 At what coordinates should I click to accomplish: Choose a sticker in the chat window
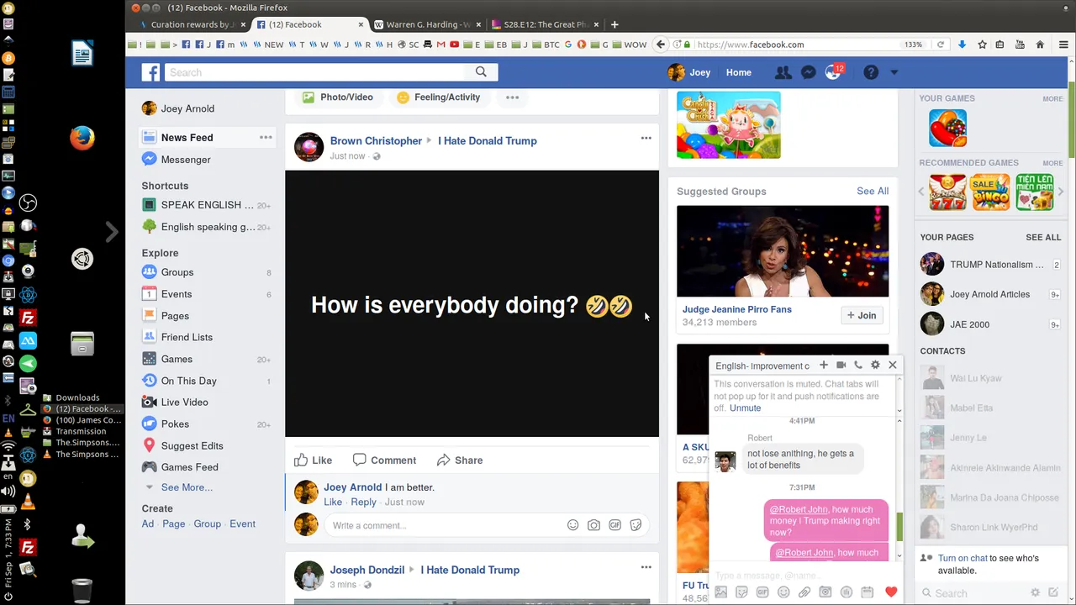pos(741,592)
